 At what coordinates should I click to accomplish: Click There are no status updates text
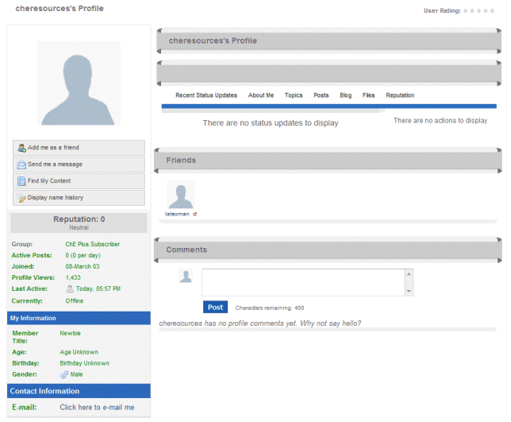(271, 123)
